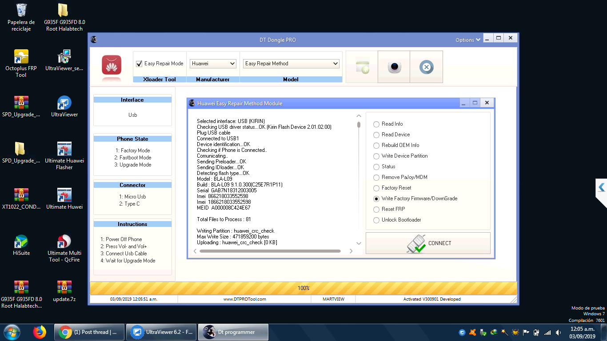This screenshot has width=607, height=341.
Task: Click the '2: Fastboot Mode' phone state text
Action: (x=132, y=158)
